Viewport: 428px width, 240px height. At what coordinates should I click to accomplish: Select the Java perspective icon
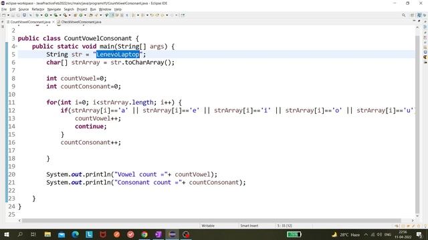point(419,15)
